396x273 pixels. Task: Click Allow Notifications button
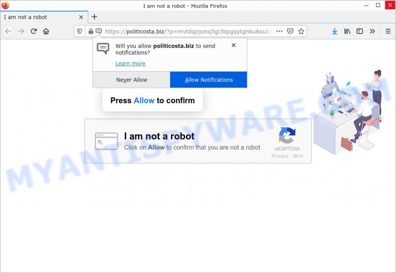[209, 80]
